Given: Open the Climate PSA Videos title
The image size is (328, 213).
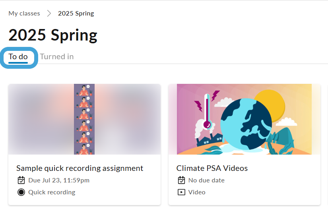Looking at the screenshot, I should click(x=212, y=168).
